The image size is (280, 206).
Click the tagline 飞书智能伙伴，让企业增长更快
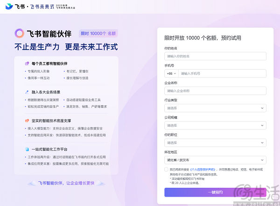(66, 183)
